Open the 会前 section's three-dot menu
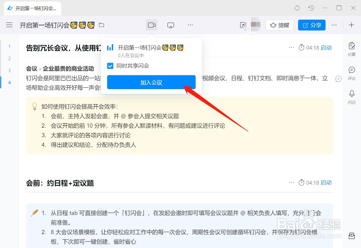361x248 pixels. pos(291,182)
